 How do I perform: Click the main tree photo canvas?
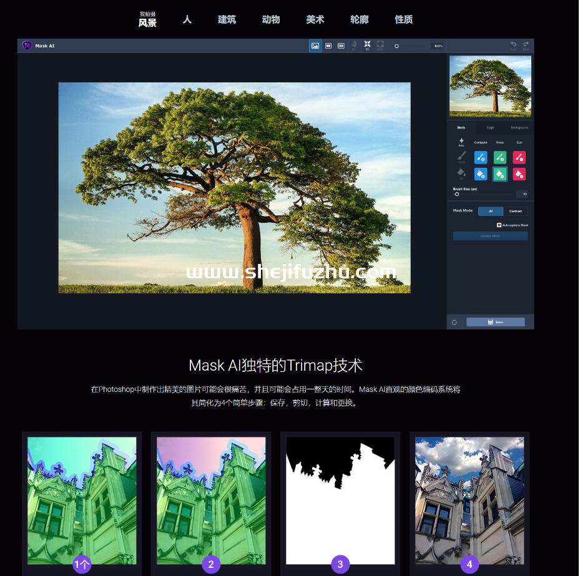(235, 188)
